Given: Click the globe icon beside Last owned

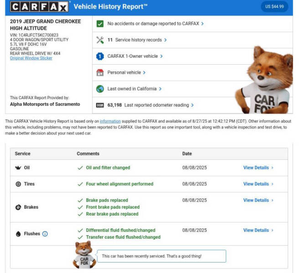Looking at the screenshot, I should 100,89.
